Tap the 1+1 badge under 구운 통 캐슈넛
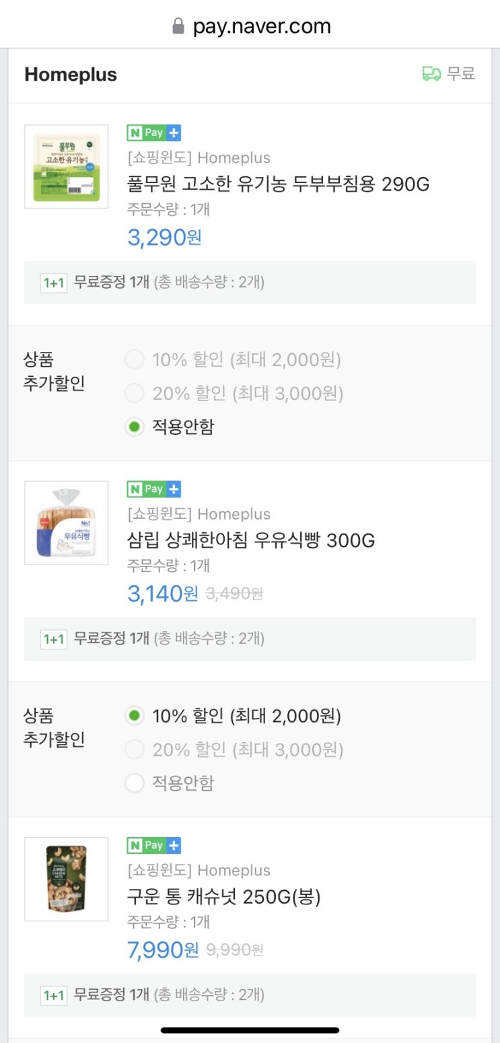500x1043 pixels. point(53,995)
